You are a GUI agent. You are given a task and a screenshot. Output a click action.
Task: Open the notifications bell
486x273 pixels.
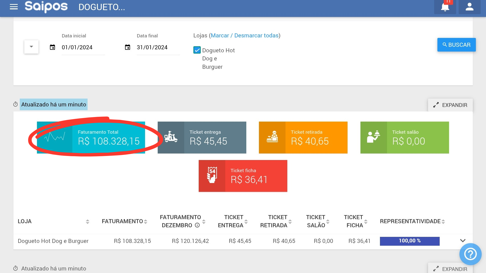point(445,7)
